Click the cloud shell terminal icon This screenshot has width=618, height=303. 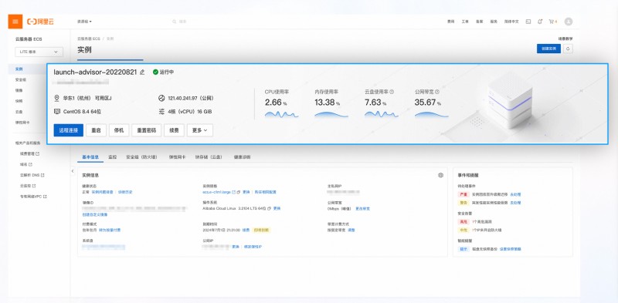[x=528, y=22]
